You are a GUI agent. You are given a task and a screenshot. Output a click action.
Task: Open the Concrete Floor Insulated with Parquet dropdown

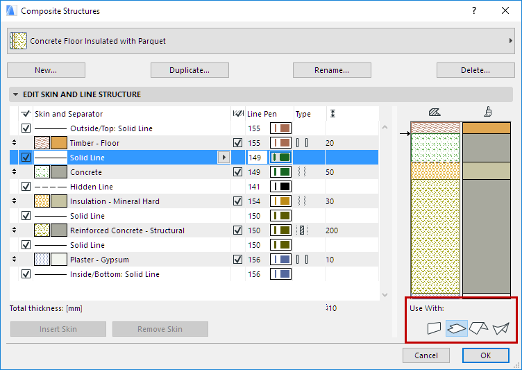coord(261,41)
